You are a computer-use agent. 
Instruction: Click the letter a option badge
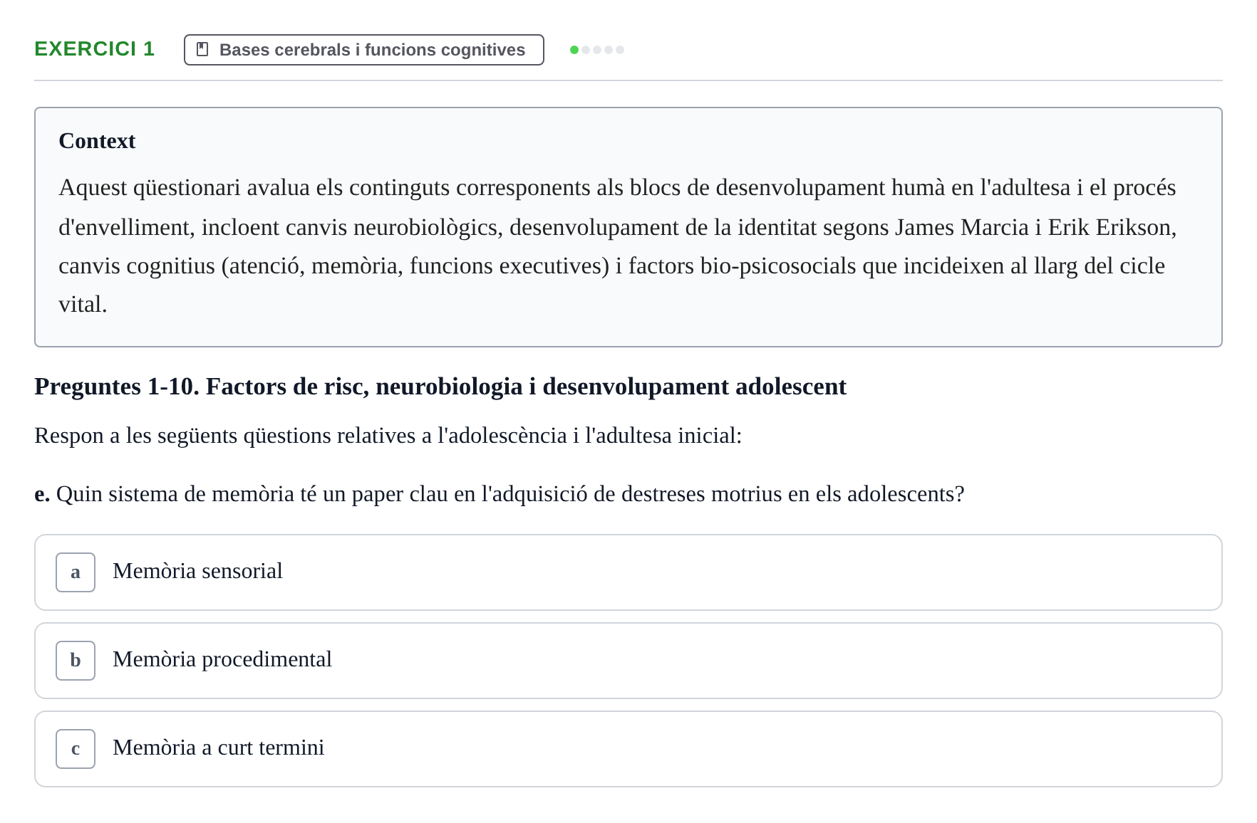click(x=76, y=572)
